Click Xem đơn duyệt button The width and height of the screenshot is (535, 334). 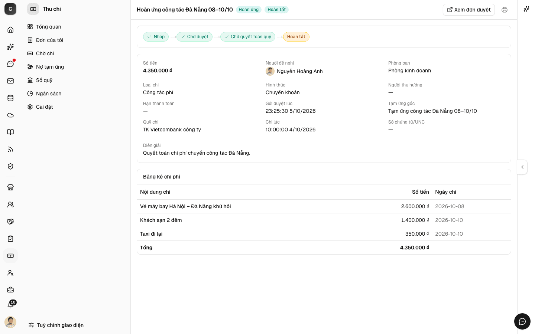[x=469, y=10]
